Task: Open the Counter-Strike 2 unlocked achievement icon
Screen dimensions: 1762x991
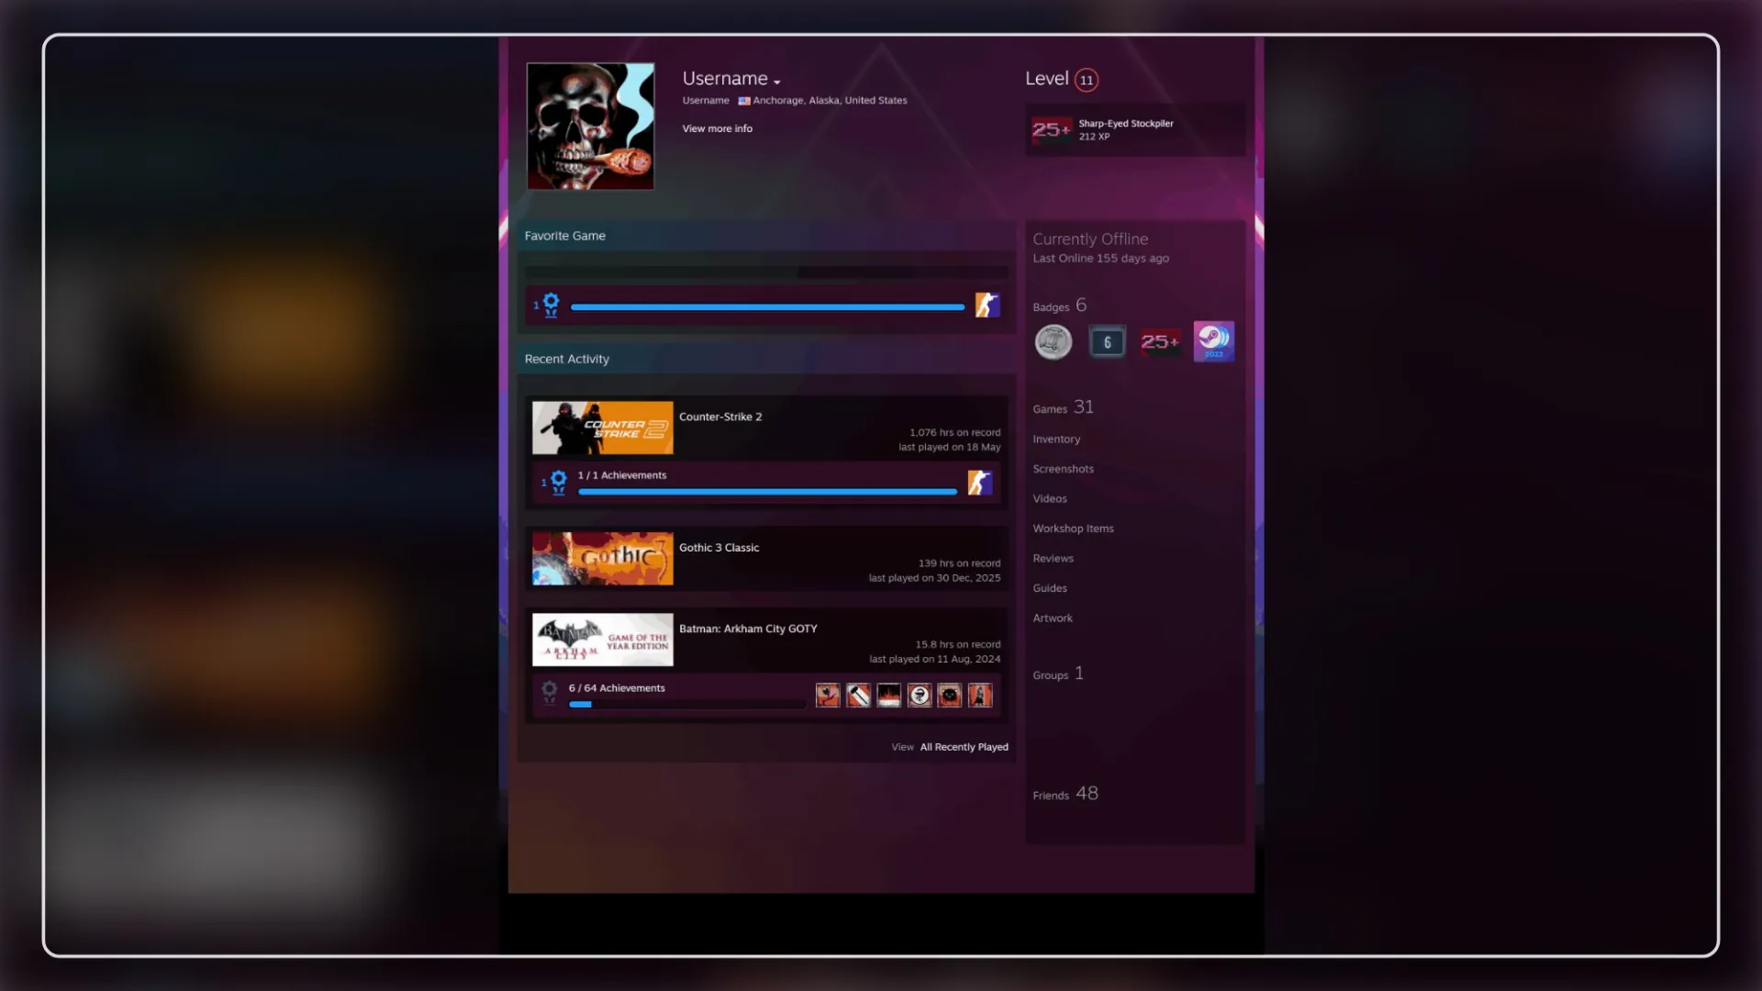Action: 979,482
